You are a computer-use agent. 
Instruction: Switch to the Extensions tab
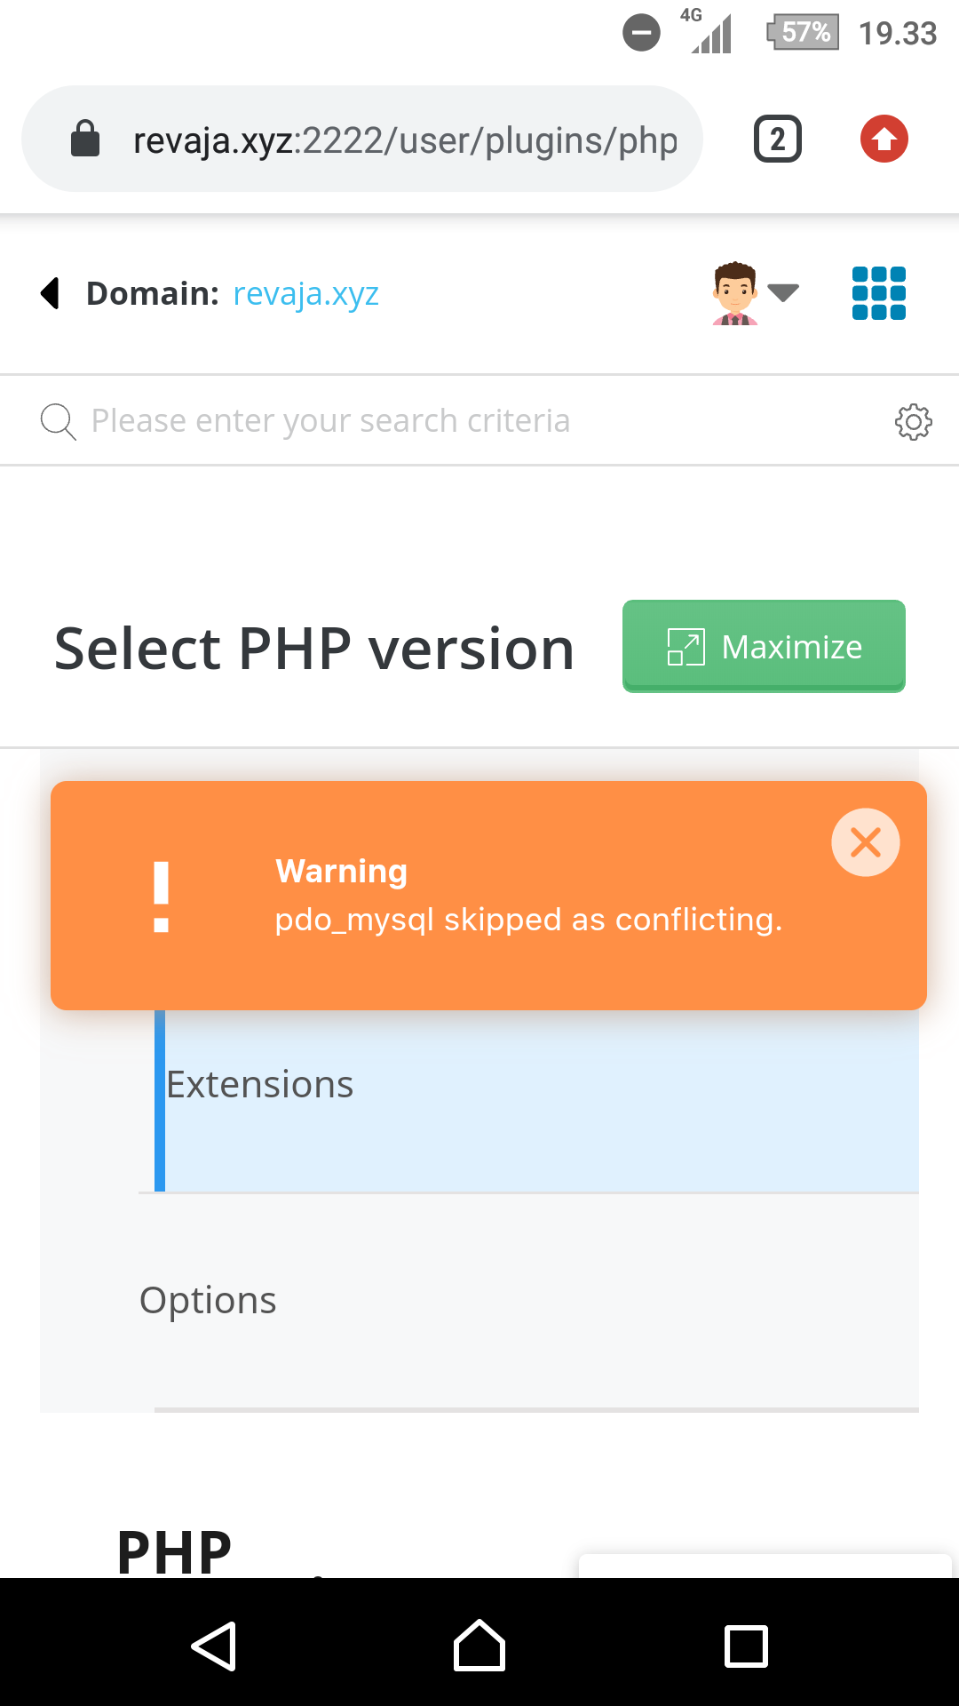point(259,1085)
